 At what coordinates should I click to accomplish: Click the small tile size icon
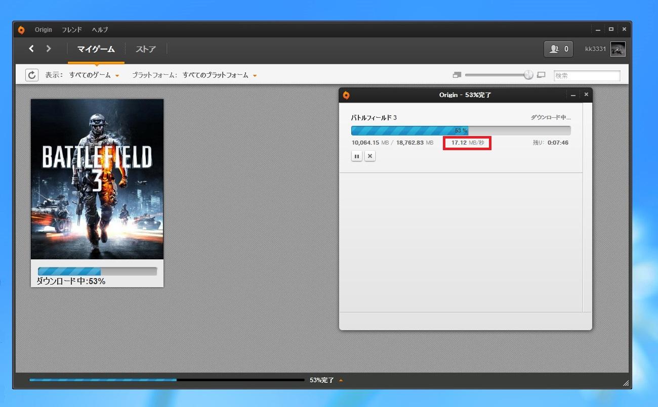pyautogui.click(x=457, y=75)
